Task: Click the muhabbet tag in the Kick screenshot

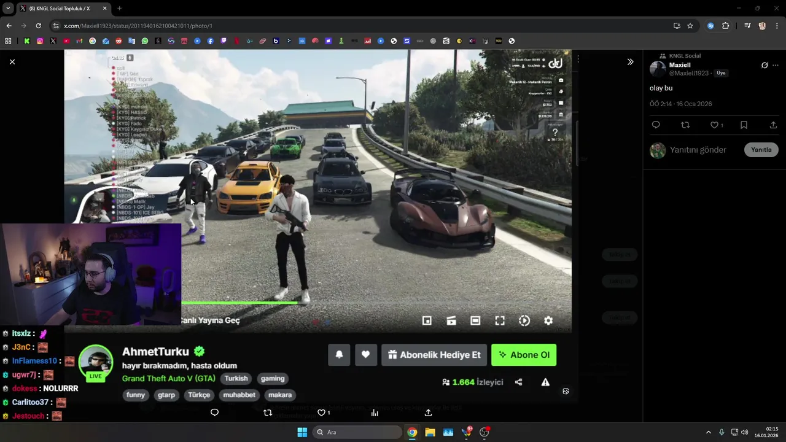Action: pyautogui.click(x=239, y=395)
